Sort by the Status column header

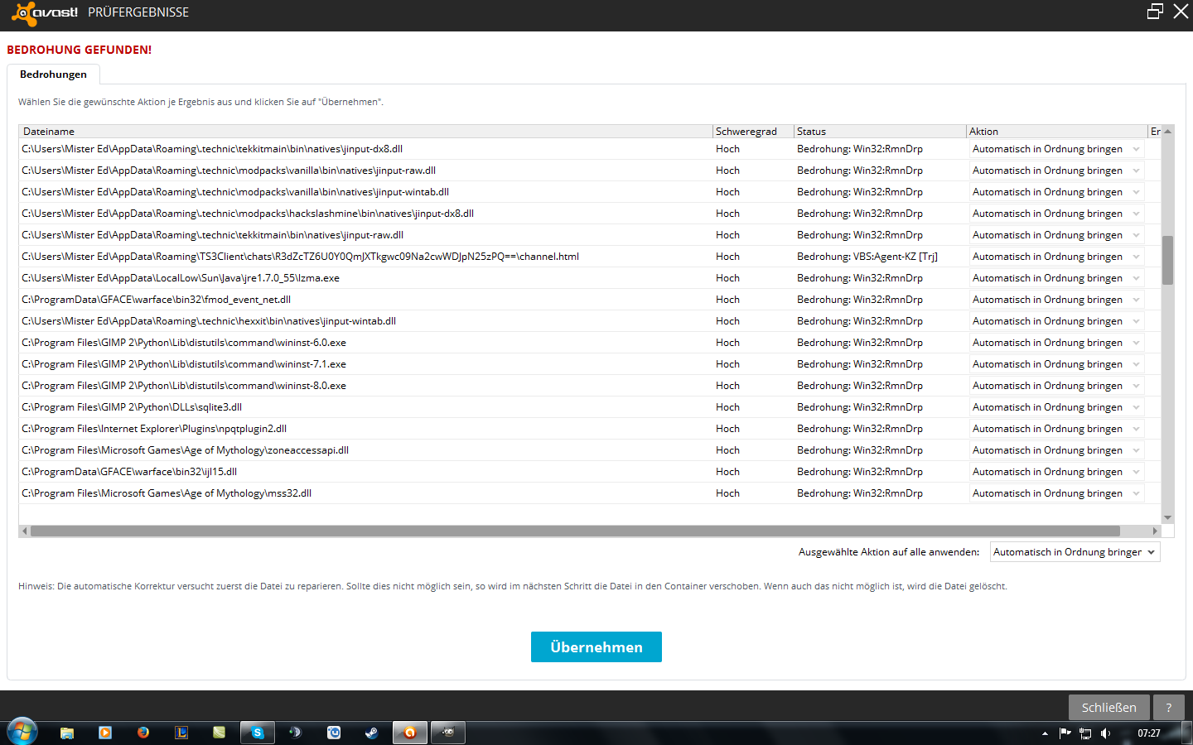click(x=880, y=132)
